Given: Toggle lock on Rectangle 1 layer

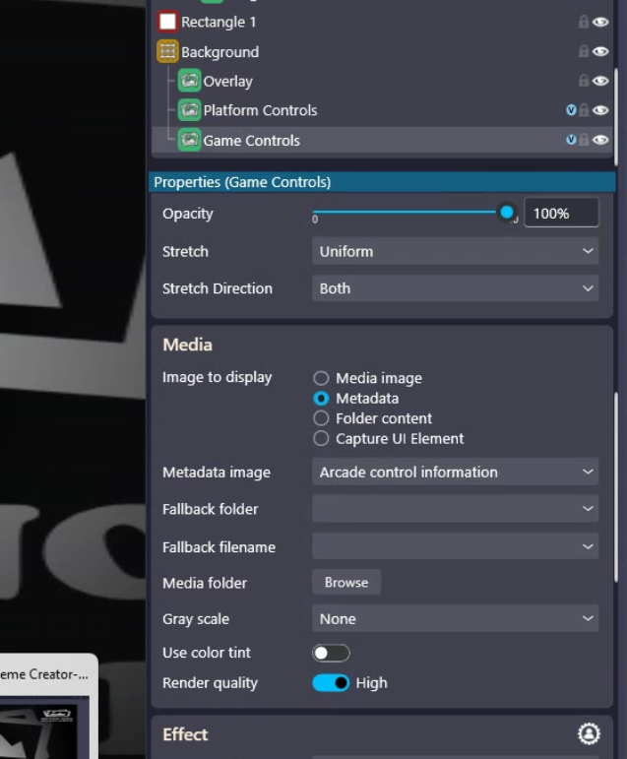Looking at the screenshot, I should pos(584,22).
